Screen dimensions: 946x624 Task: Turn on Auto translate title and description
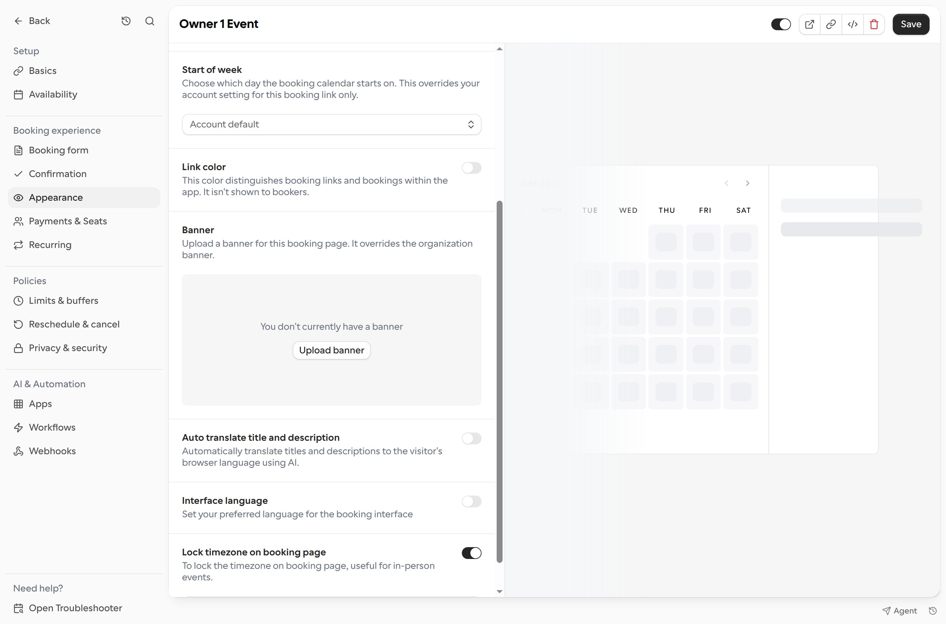point(472,438)
